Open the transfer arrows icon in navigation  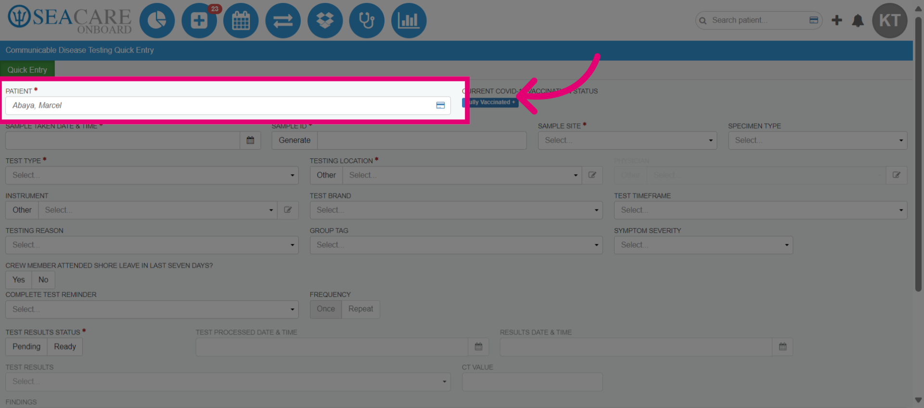[x=283, y=21]
